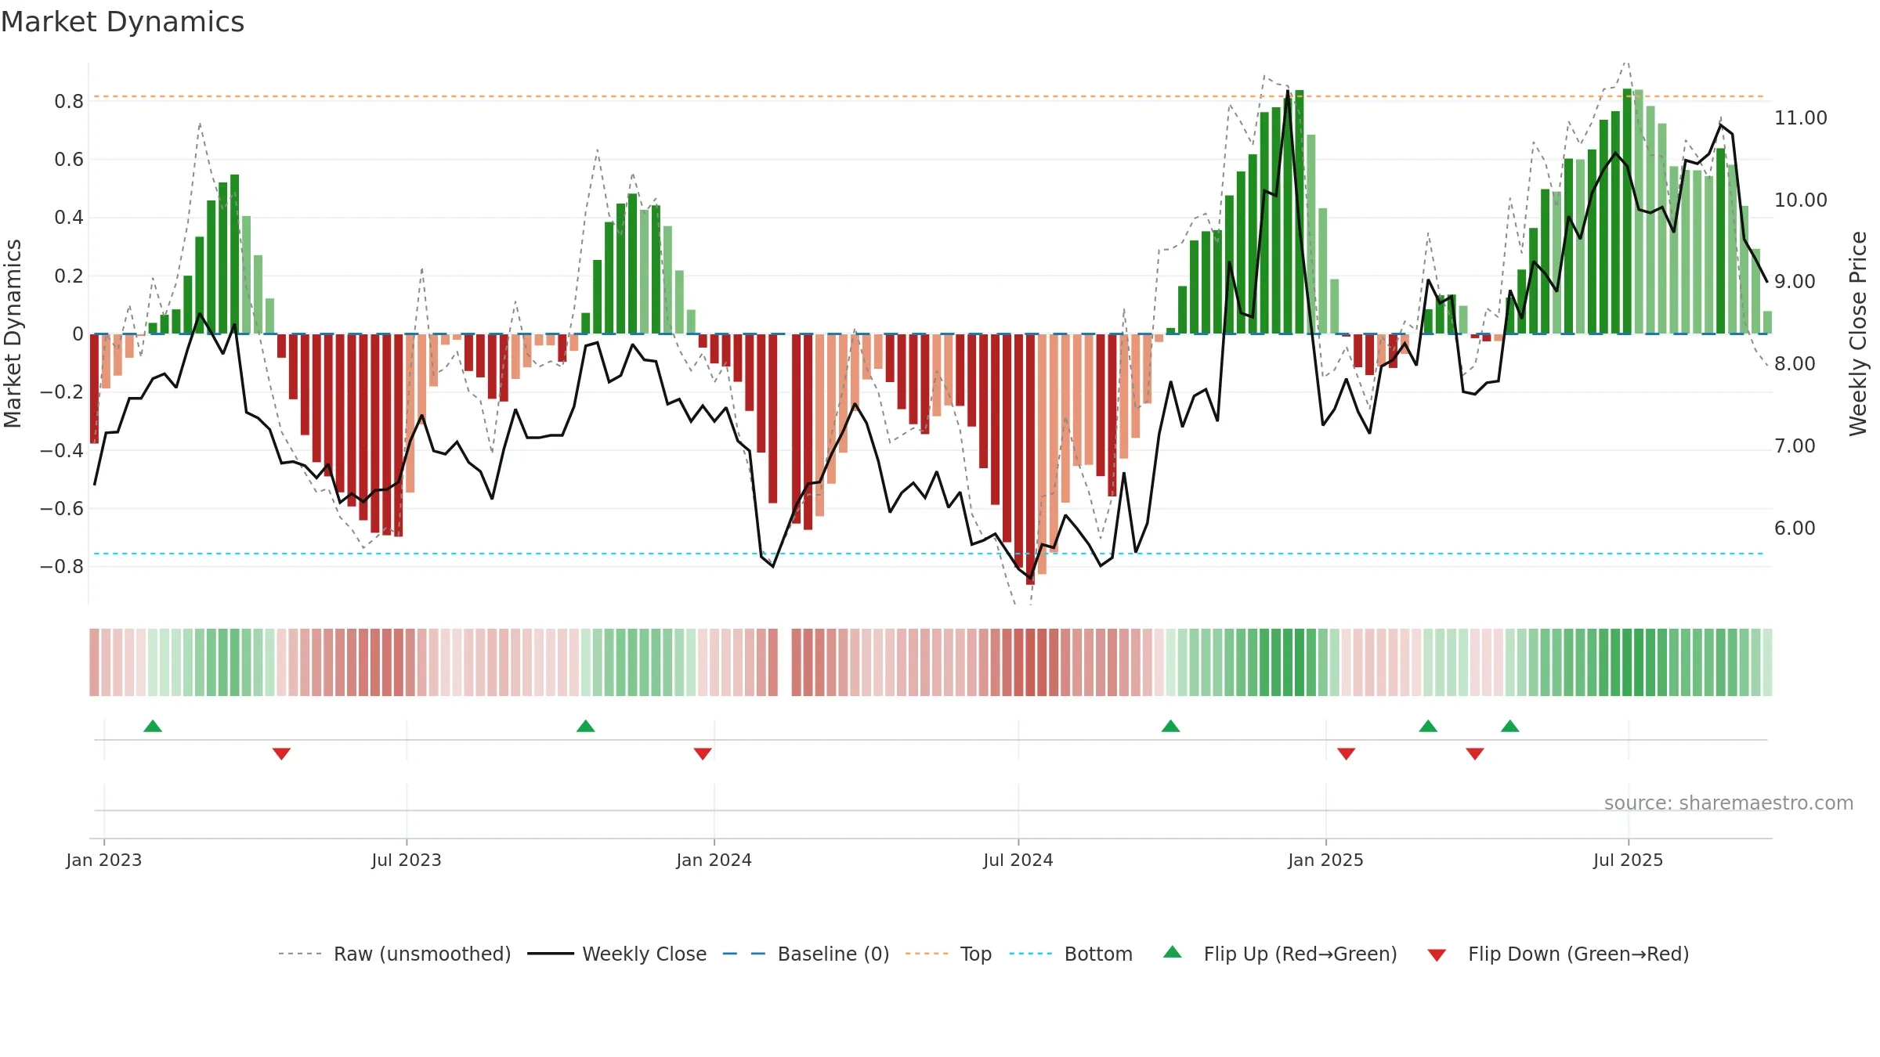
Task: Click the '0.8' left axis tick label
Action: [69, 102]
